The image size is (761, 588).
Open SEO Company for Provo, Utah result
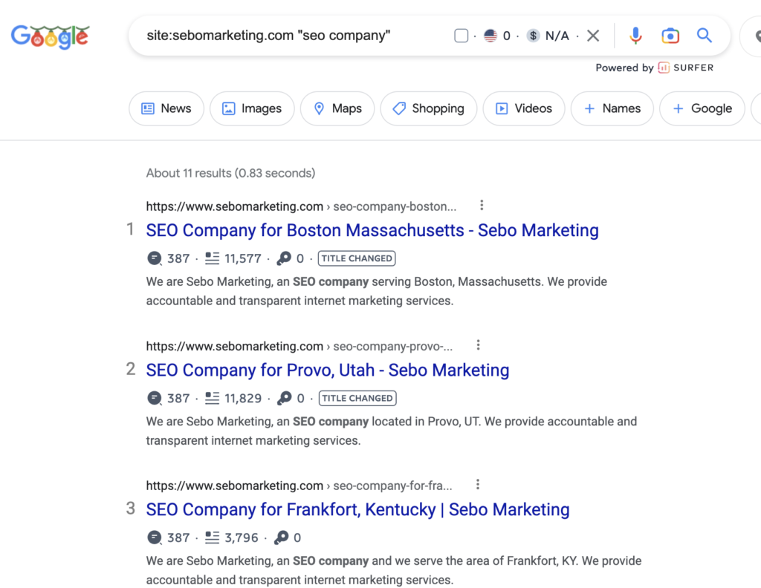pyautogui.click(x=328, y=370)
